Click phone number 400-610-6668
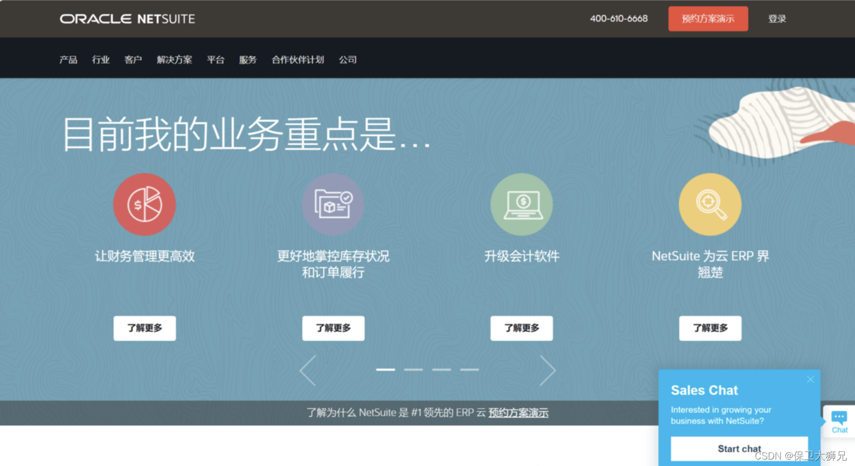The image size is (855, 466). coord(619,19)
